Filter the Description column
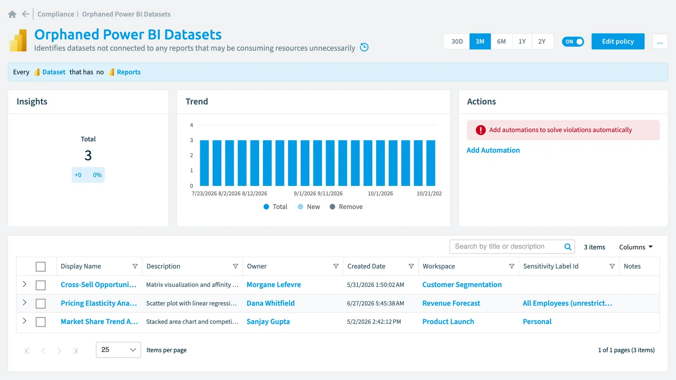 235,266
